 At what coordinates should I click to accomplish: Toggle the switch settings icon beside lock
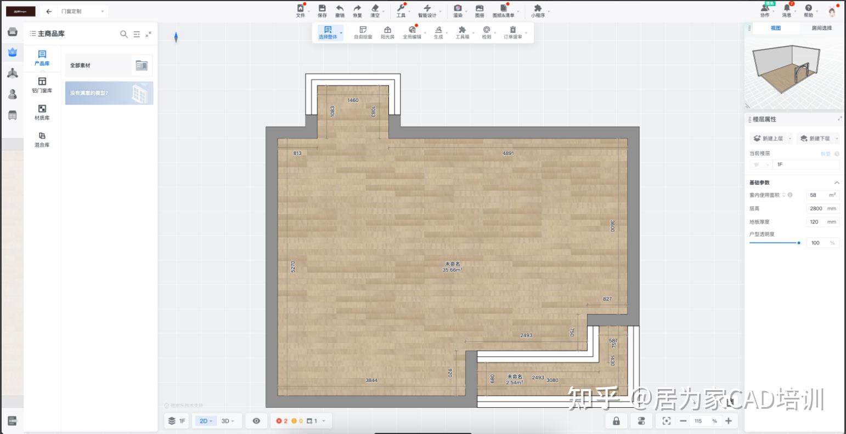tap(641, 421)
